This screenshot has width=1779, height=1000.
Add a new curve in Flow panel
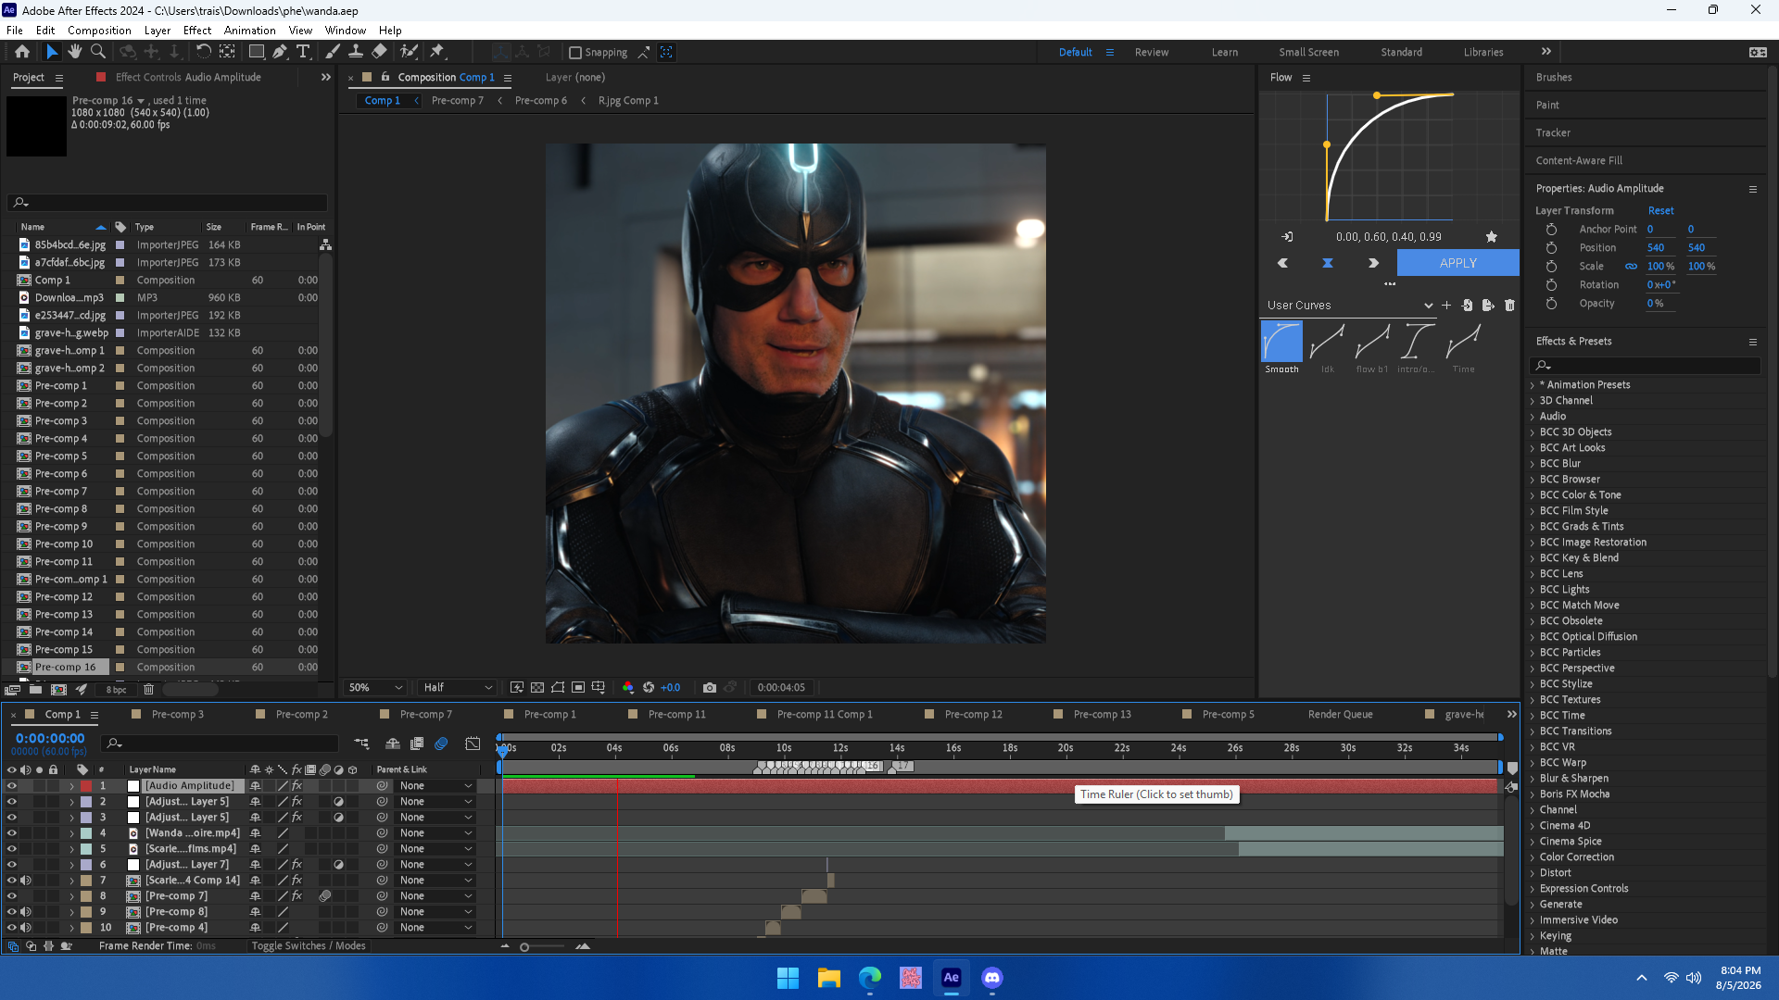coord(1446,306)
